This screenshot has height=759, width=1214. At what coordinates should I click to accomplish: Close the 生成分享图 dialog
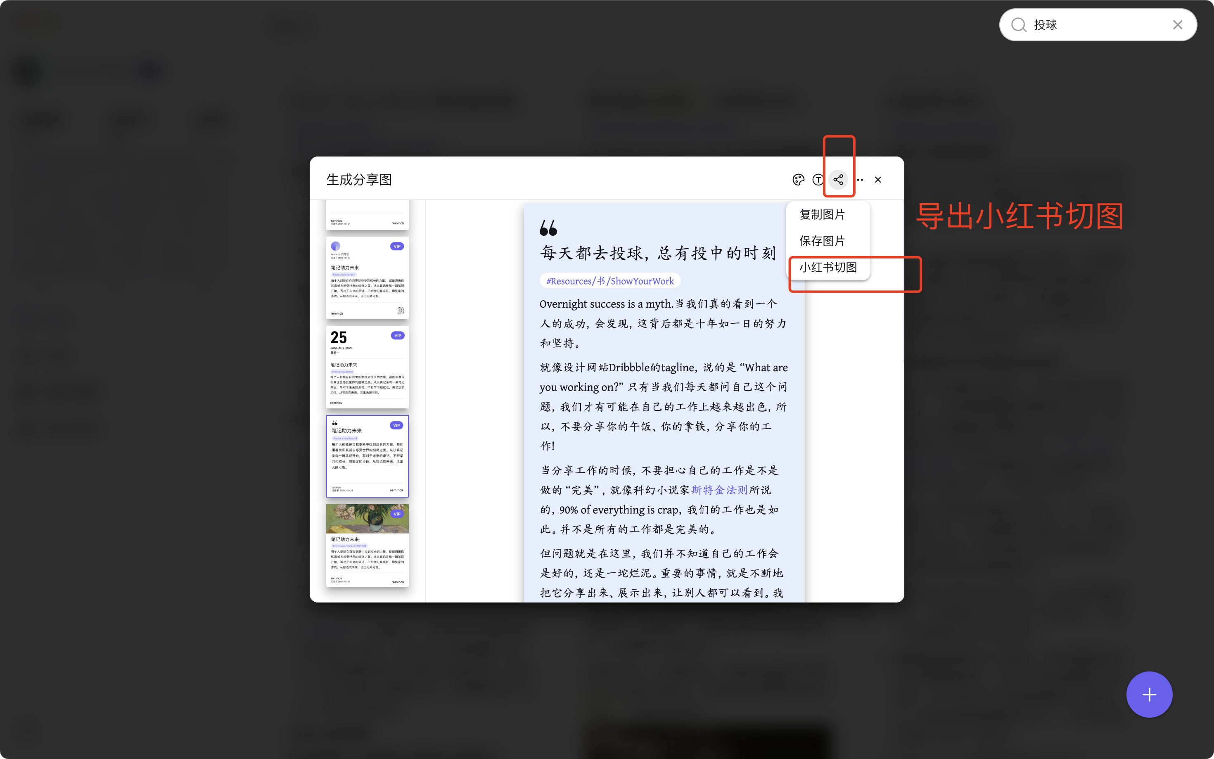[878, 180]
